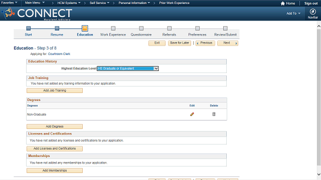Click the page scrollbar up arrow
Image resolution: width=321 pixels, height=180 pixels.
(x=319, y=26)
